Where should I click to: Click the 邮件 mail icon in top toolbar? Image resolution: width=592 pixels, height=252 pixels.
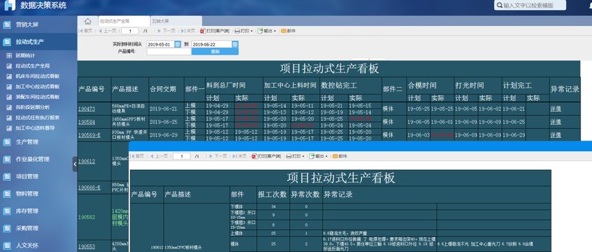click(x=283, y=31)
